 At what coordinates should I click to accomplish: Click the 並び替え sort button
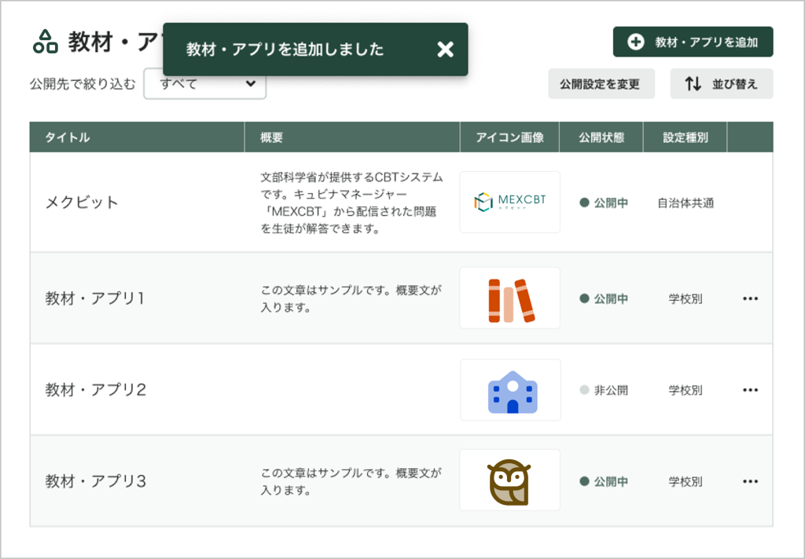722,83
